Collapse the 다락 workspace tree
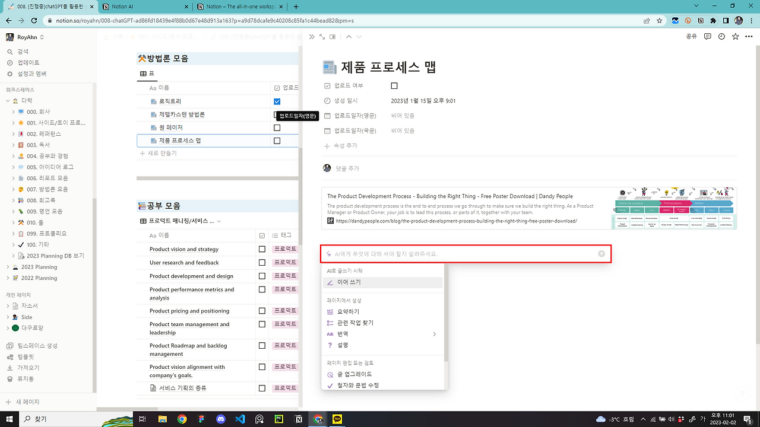 tap(8, 101)
